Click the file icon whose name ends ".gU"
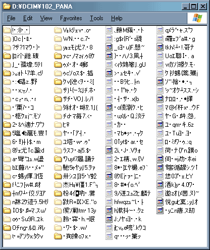This screenshot has height=250, width=210. tap(109, 65)
